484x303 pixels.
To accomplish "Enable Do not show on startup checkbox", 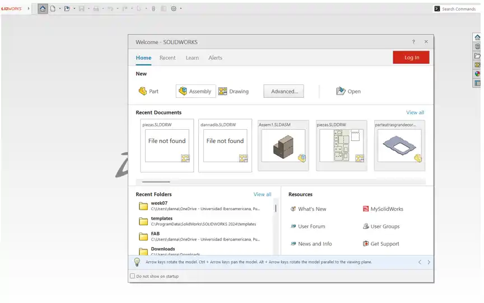I will pos(132,276).
